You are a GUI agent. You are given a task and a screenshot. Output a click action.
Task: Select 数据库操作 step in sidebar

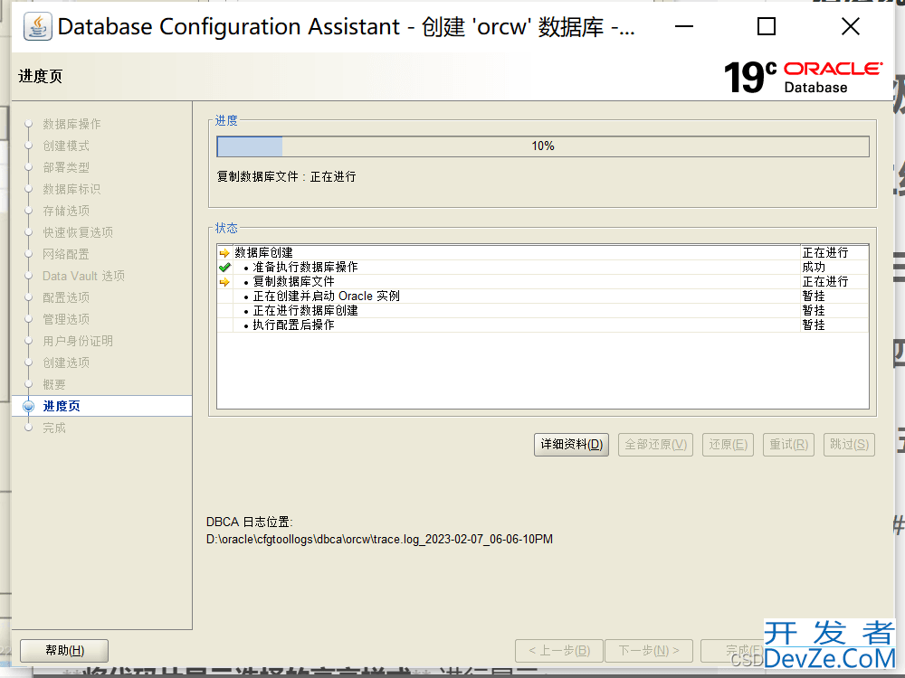click(x=71, y=124)
